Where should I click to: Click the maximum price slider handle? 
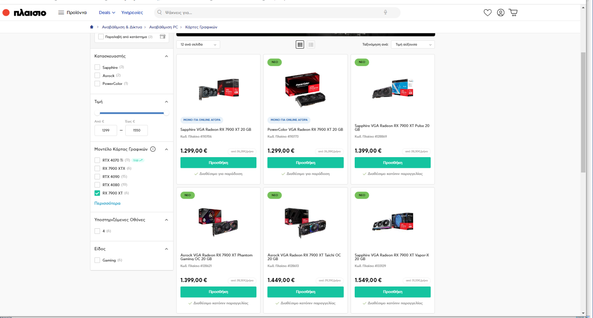click(166, 113)
